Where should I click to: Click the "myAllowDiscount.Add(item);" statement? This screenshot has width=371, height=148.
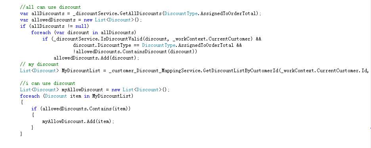click(78, 121)
